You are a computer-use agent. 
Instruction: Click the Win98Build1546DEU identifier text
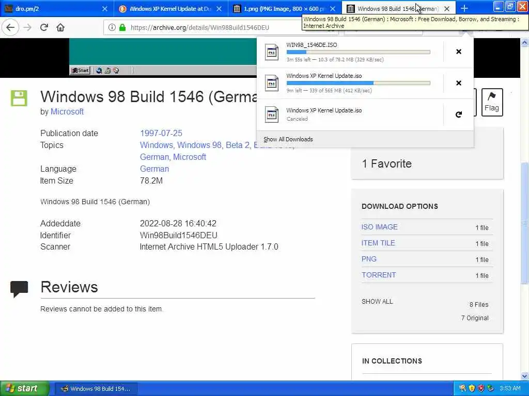click(178, 235)
